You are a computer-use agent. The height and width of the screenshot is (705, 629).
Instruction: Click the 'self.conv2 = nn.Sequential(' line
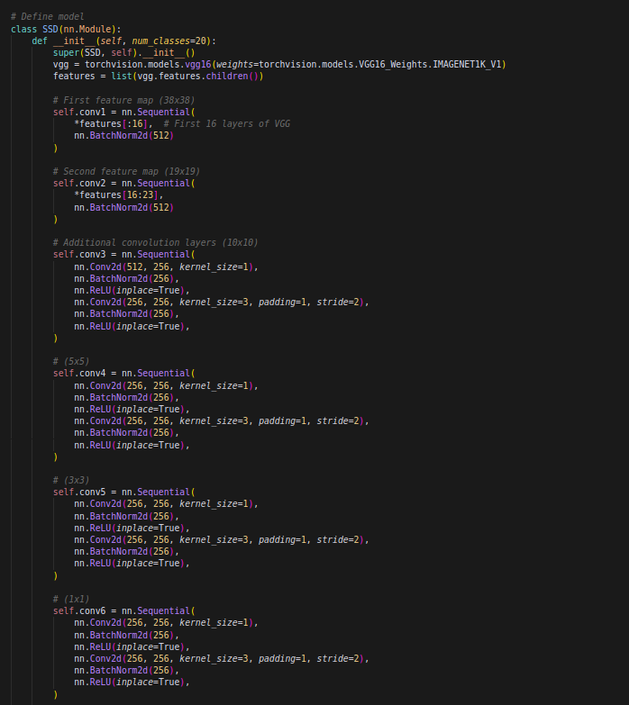point(124,183)
